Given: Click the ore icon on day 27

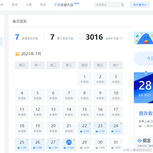Looking at the screenshot, I should [x=50, y=148].
